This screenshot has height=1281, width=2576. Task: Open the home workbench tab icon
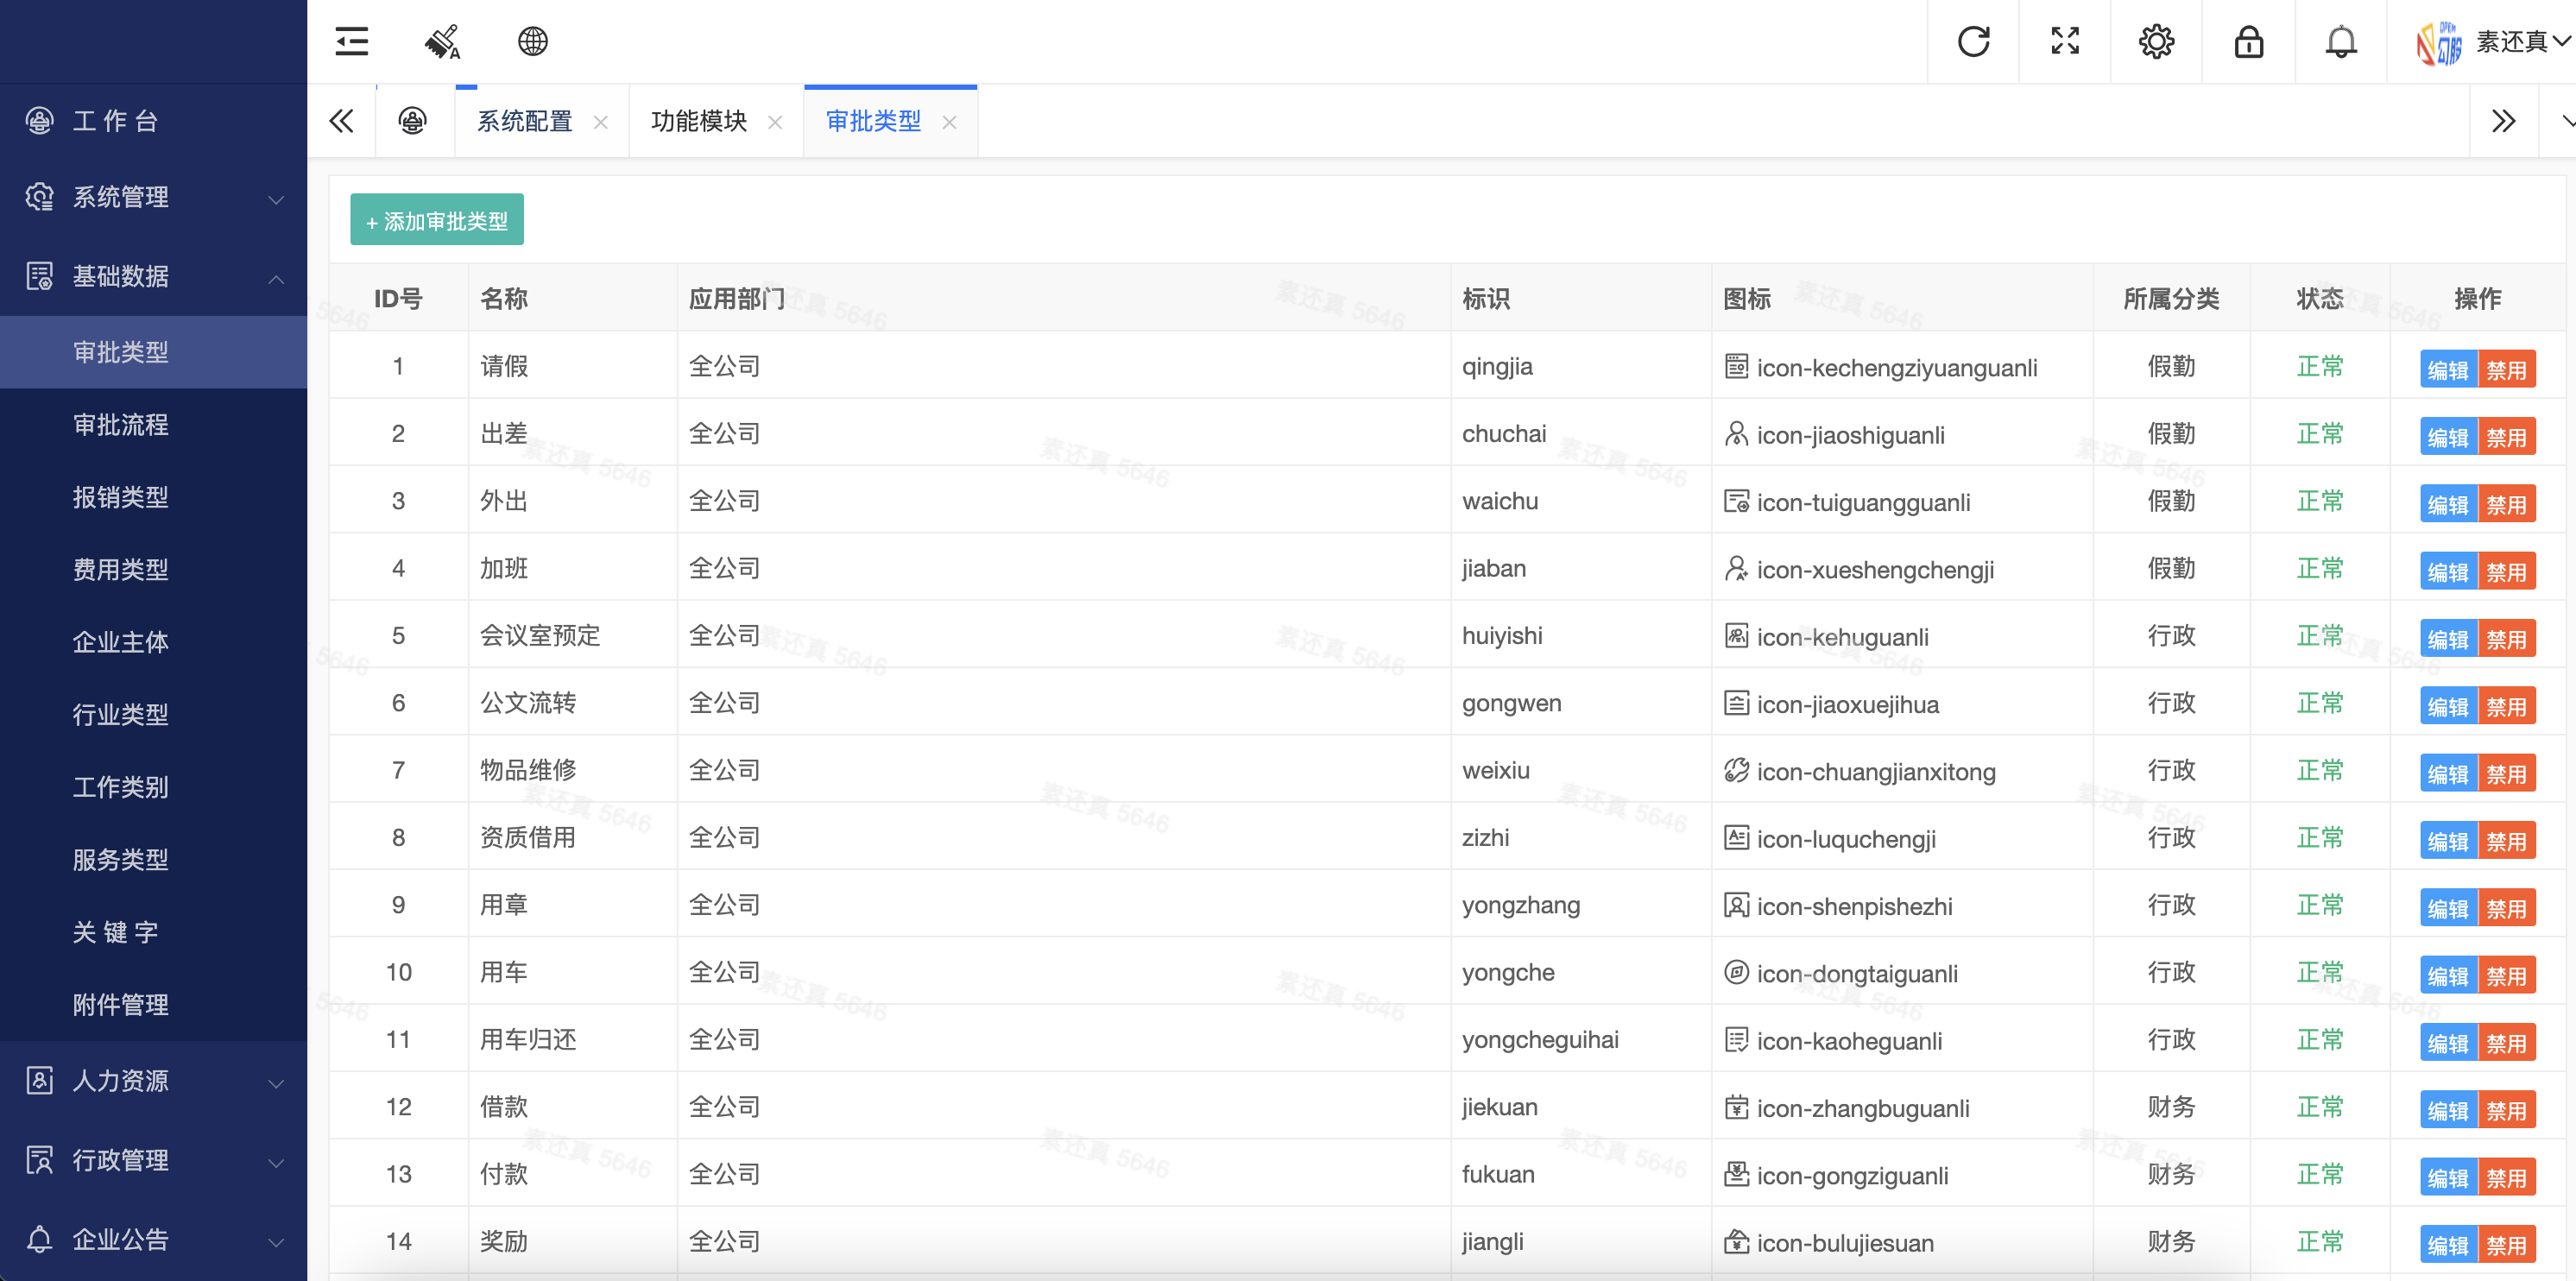tap(413, 121)
